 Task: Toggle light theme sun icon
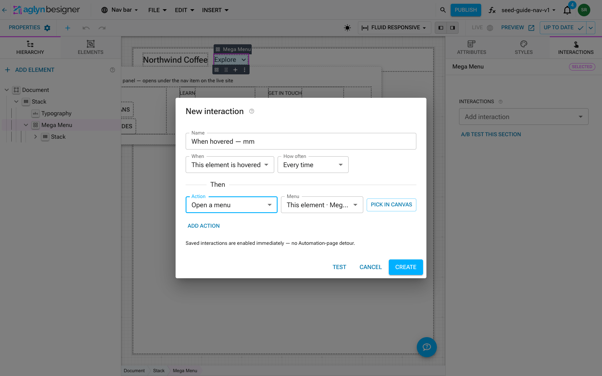347,28
